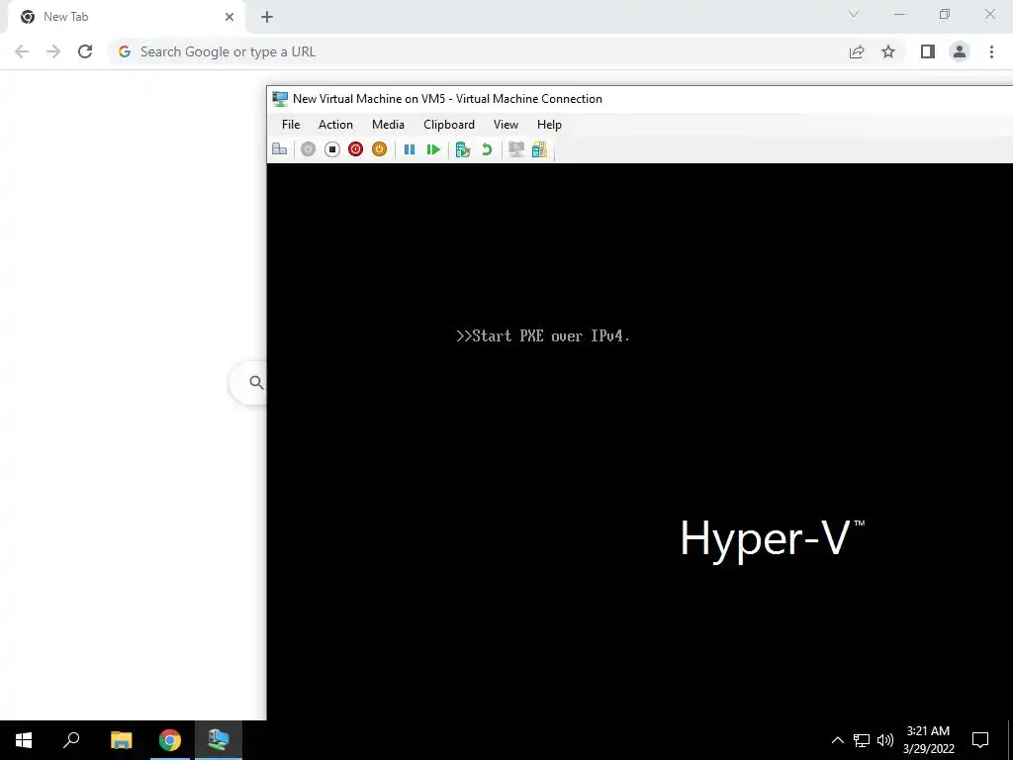1013x760 pixels.
Task: Click Chrome's forward arrow
Action: pyautogui.click(x=53, y=51)
